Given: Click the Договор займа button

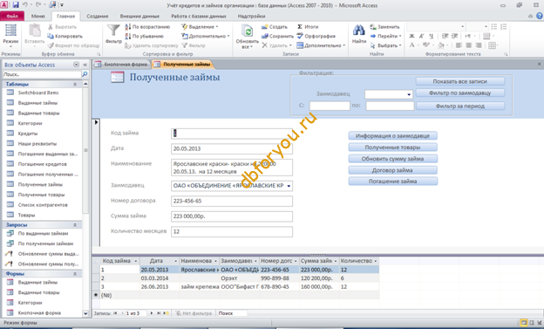Looking at the screenshot, I should 392,170.
